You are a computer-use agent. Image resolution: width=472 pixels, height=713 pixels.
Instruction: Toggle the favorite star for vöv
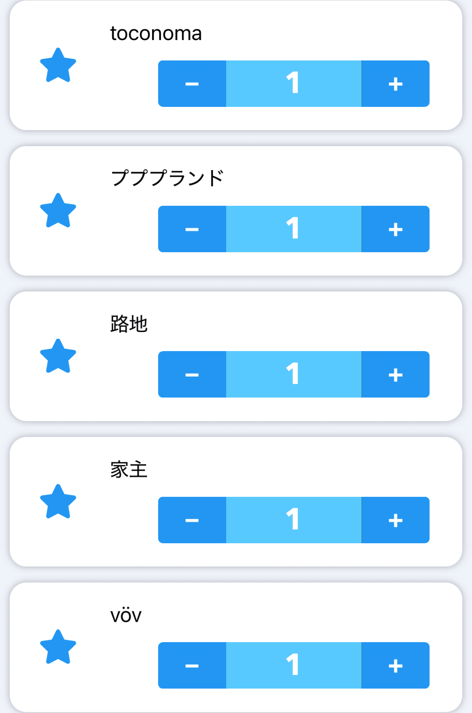[58, 647]
